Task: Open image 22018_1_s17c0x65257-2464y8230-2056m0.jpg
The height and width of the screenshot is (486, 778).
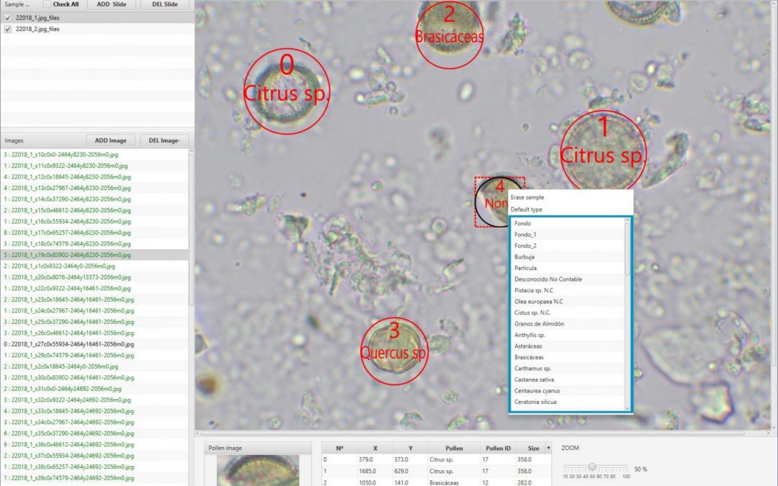Action: pos(94,233)
